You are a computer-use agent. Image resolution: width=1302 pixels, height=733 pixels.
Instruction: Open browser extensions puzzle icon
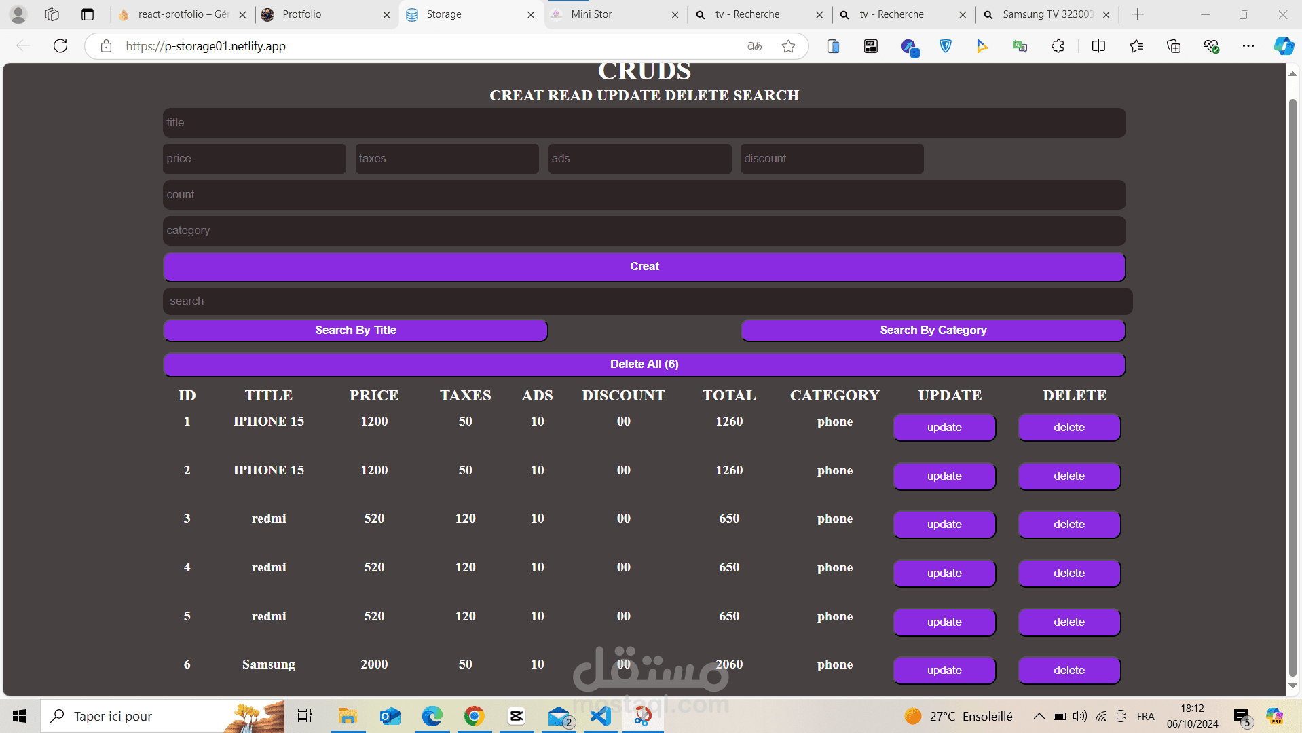click(x=1058, y=46)
